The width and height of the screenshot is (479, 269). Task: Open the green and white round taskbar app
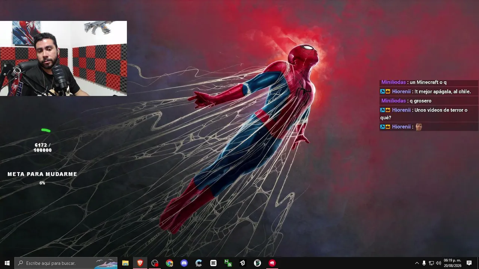pos(257,263)
